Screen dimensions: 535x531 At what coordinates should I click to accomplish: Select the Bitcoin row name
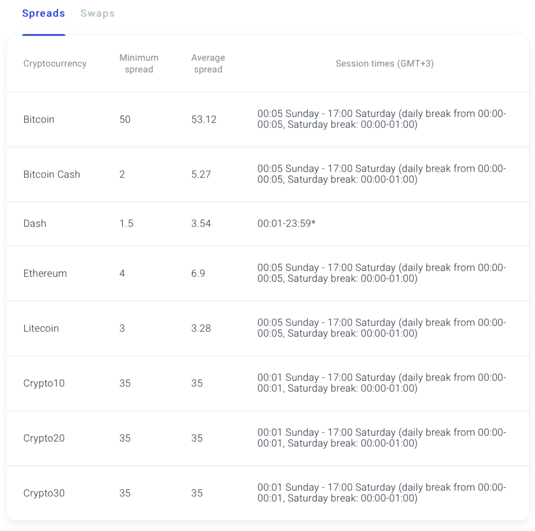coord(39,119)
